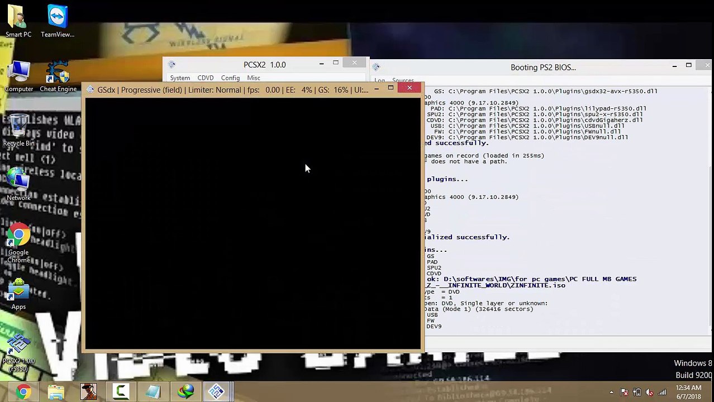Click log line 'Data (Mode 1) (326416 sectors)'
This screenshot has width=714, height=402.
pos(479,309)
